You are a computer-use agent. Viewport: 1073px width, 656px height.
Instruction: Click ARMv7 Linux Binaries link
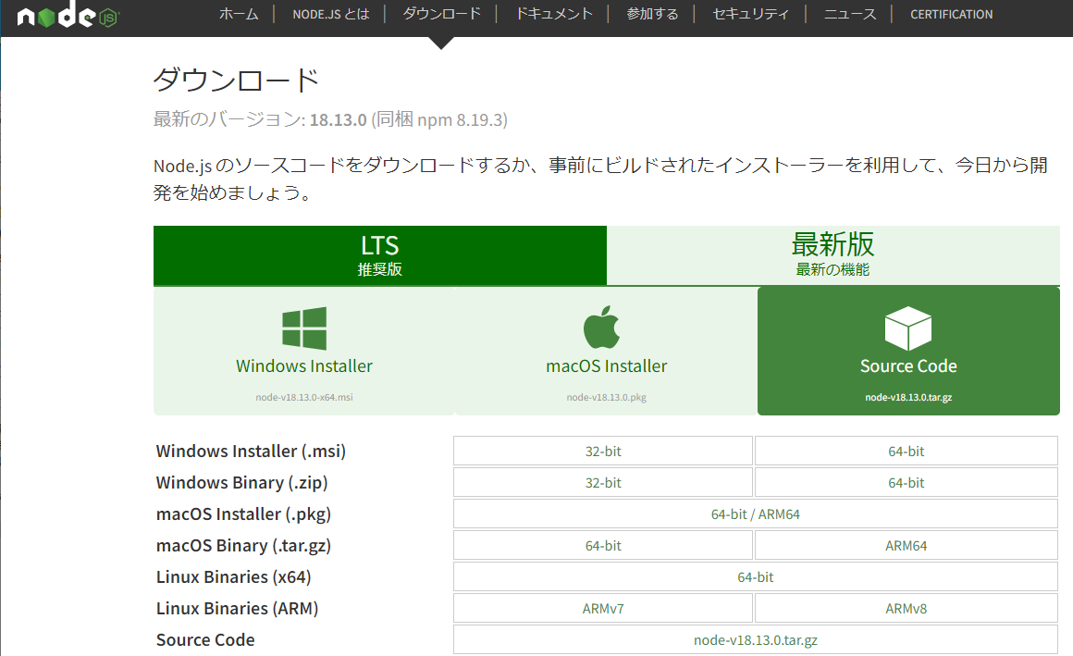603,609
